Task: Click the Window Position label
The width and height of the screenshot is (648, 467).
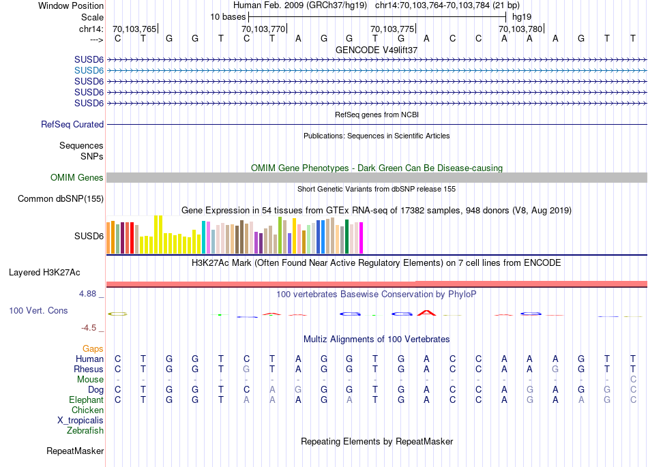Action: click(x=71, y=5)
